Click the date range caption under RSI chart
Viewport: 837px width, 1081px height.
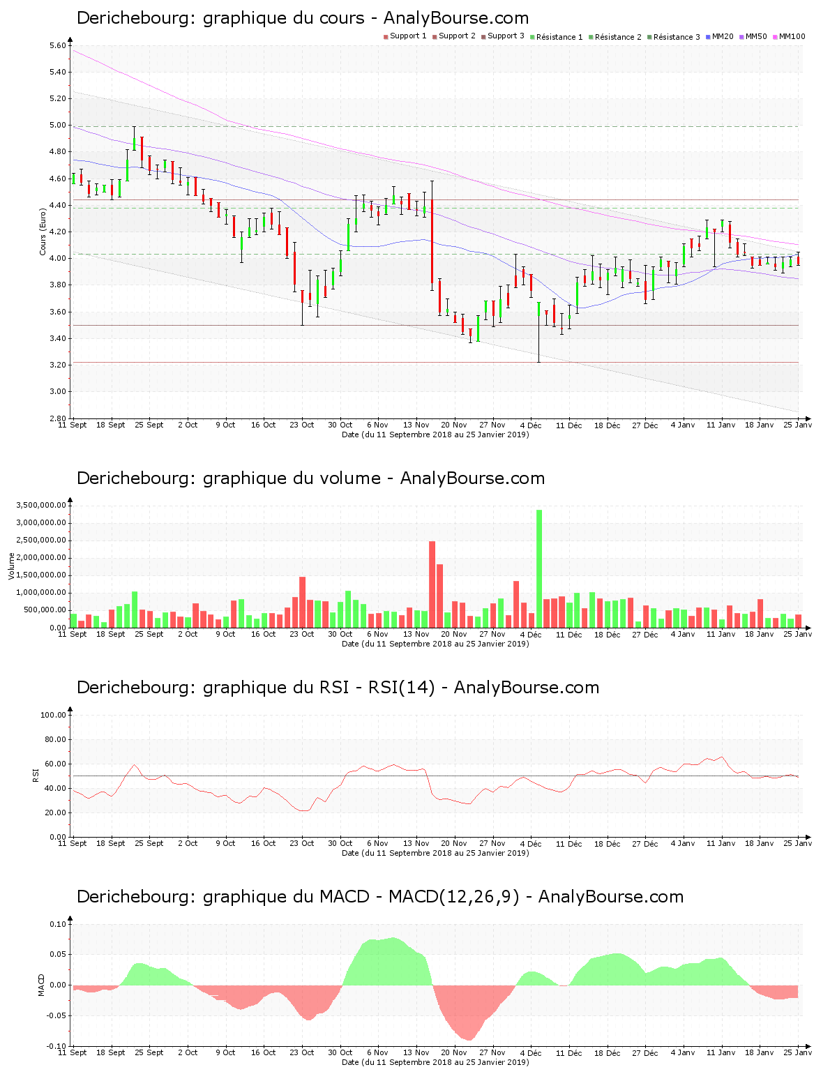coord(435,853)
